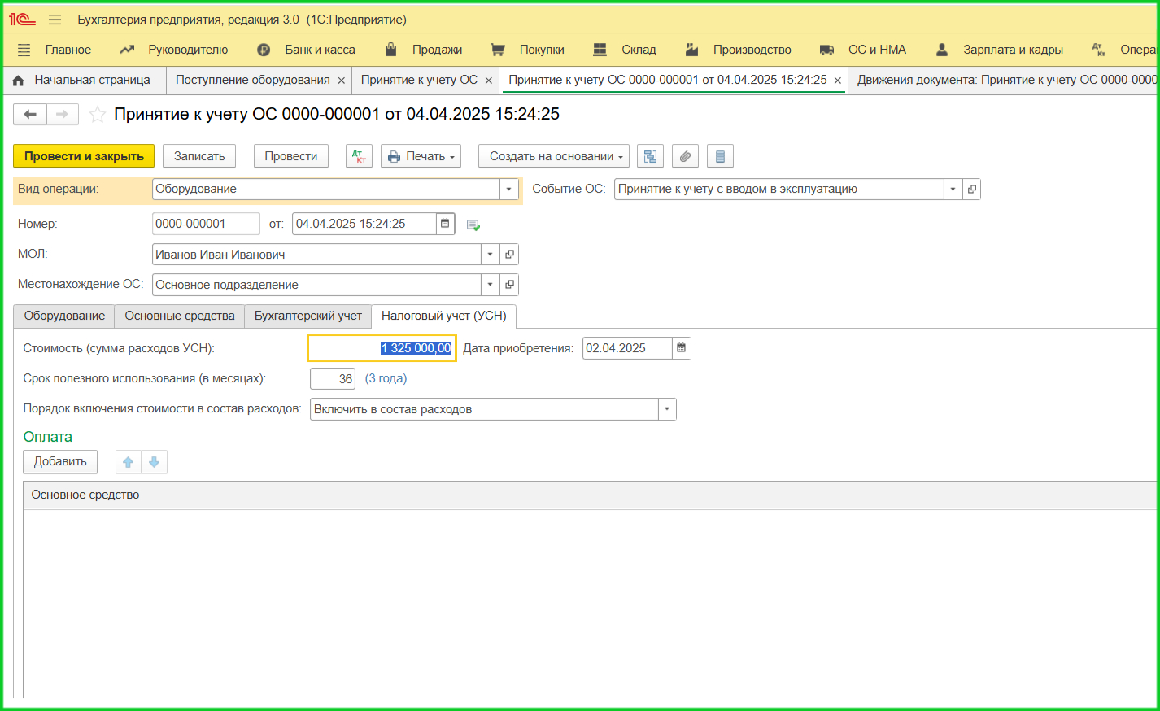
Task: Navigate back with left arrow button
Action: (30, 115)
